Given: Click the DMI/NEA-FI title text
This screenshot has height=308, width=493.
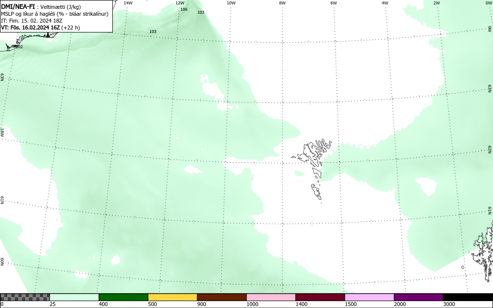Looking at the screenshot, I should pyautogui.click(x=18, y=6).
